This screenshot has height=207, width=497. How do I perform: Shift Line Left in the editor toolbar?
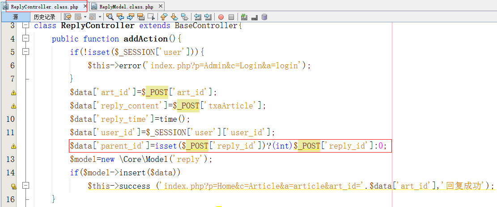point(198,17)
